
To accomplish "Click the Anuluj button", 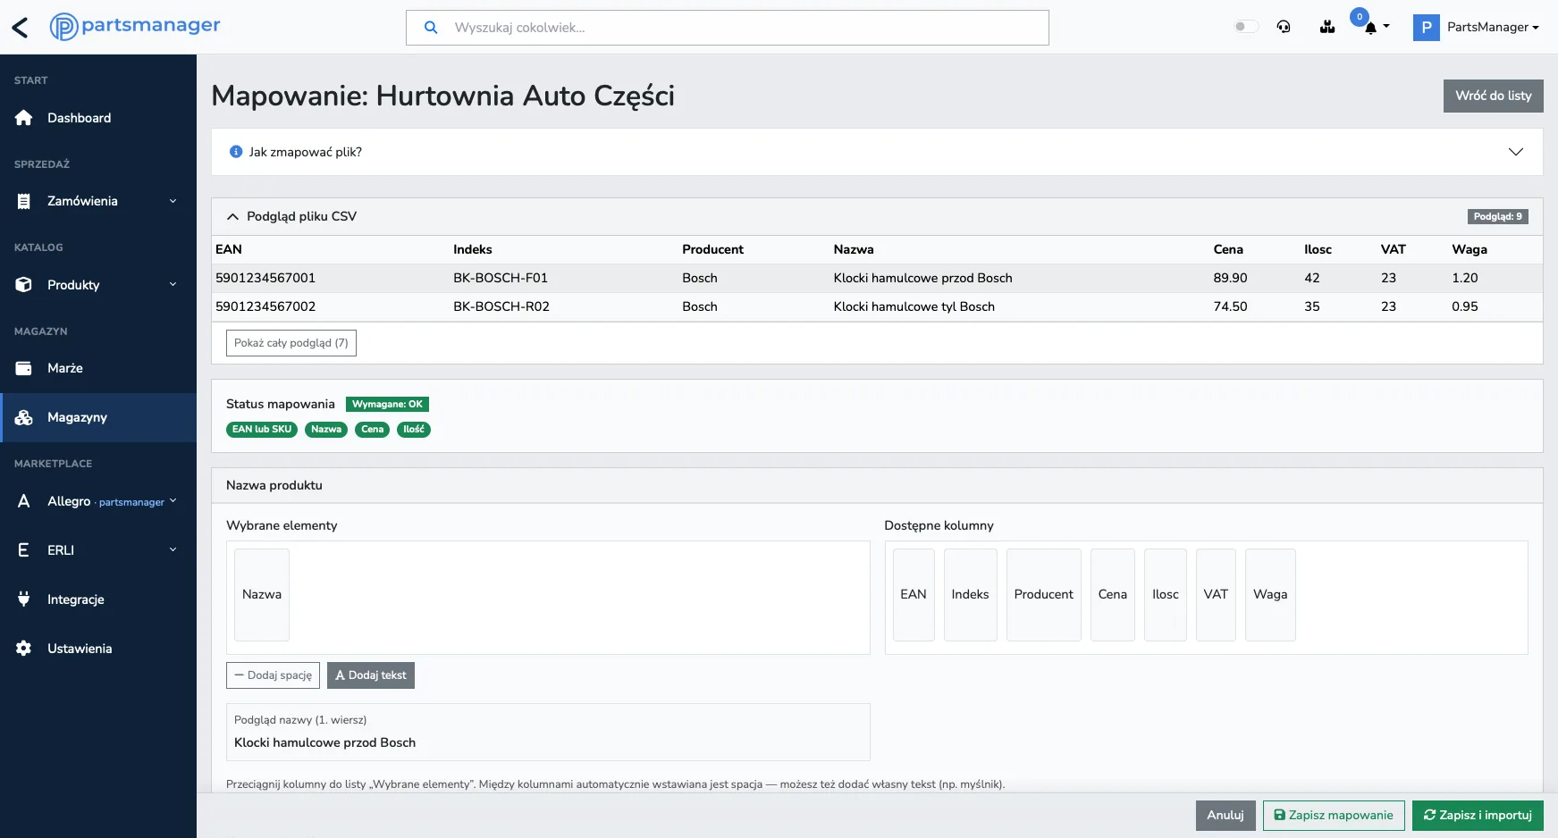I will click(1225, 816).
